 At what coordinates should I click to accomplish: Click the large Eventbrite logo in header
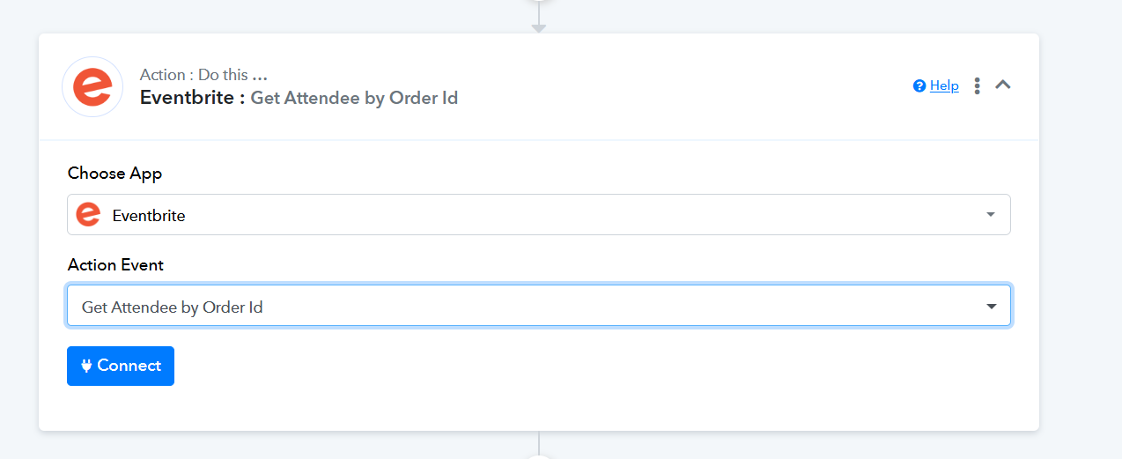coord(92,87)
